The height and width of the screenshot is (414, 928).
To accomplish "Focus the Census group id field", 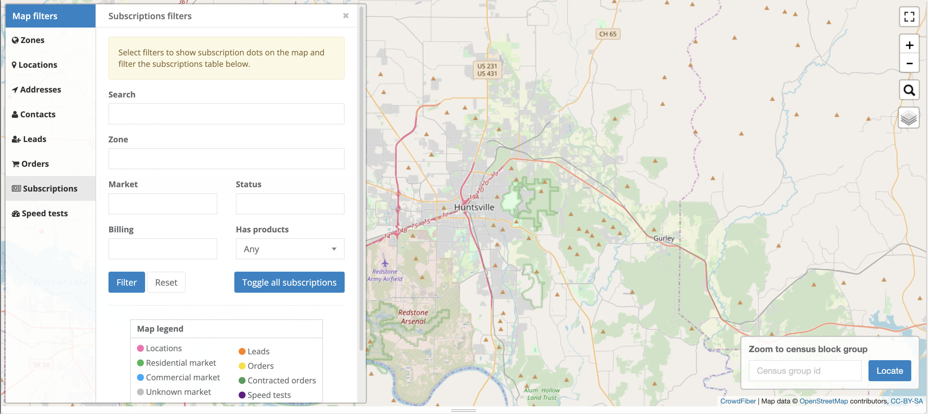I will pos(805,371).
